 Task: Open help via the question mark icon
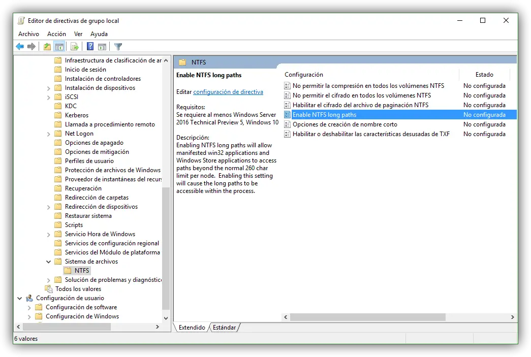(x=90, y=46)
